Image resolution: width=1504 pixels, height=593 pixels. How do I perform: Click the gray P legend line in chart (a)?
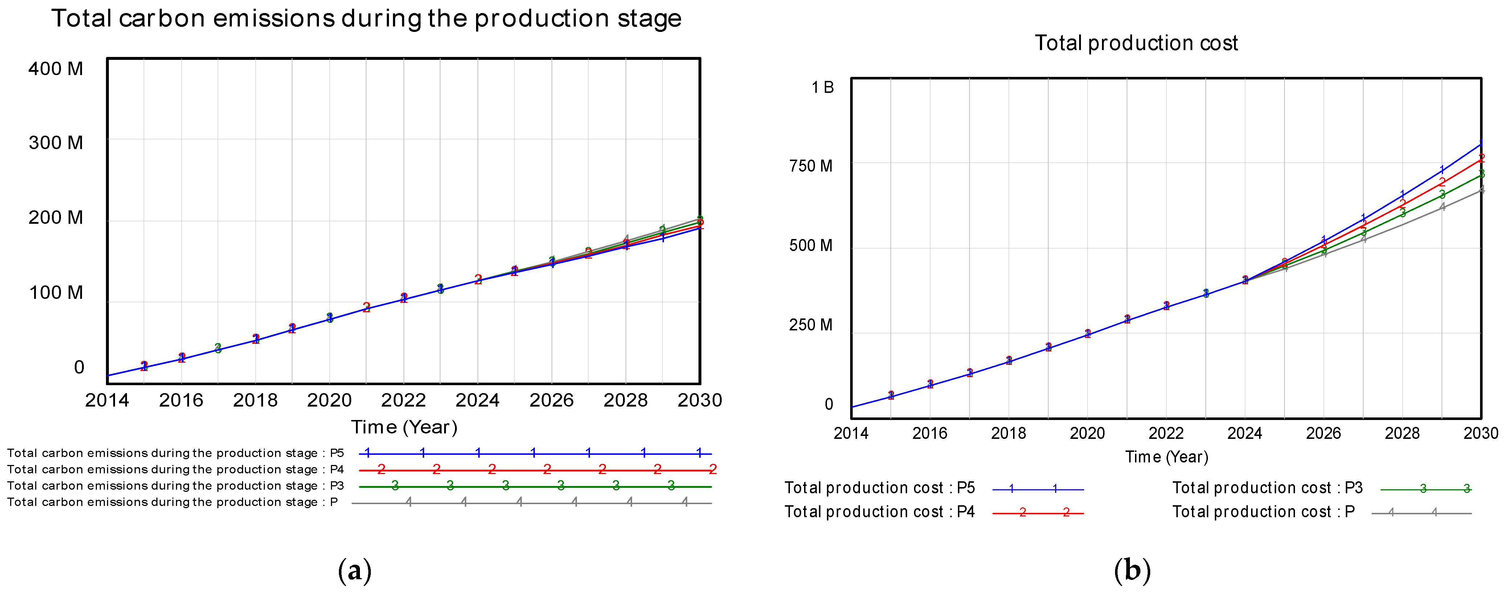(531, 502)
